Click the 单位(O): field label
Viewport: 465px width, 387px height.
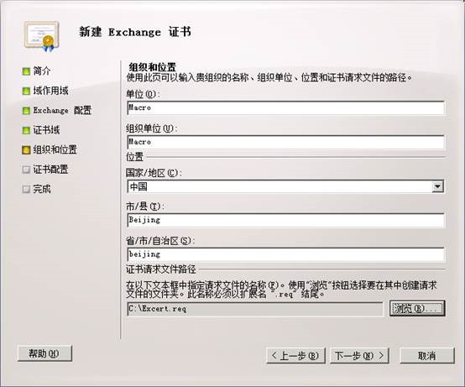coord(143,94)
